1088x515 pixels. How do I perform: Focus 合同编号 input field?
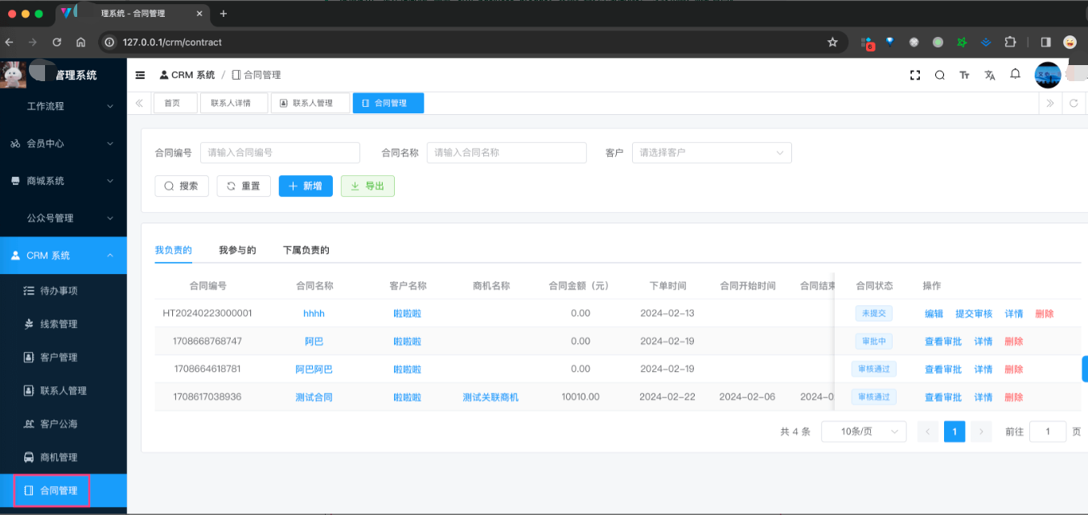pyautogui.click(x=280, y=153)
